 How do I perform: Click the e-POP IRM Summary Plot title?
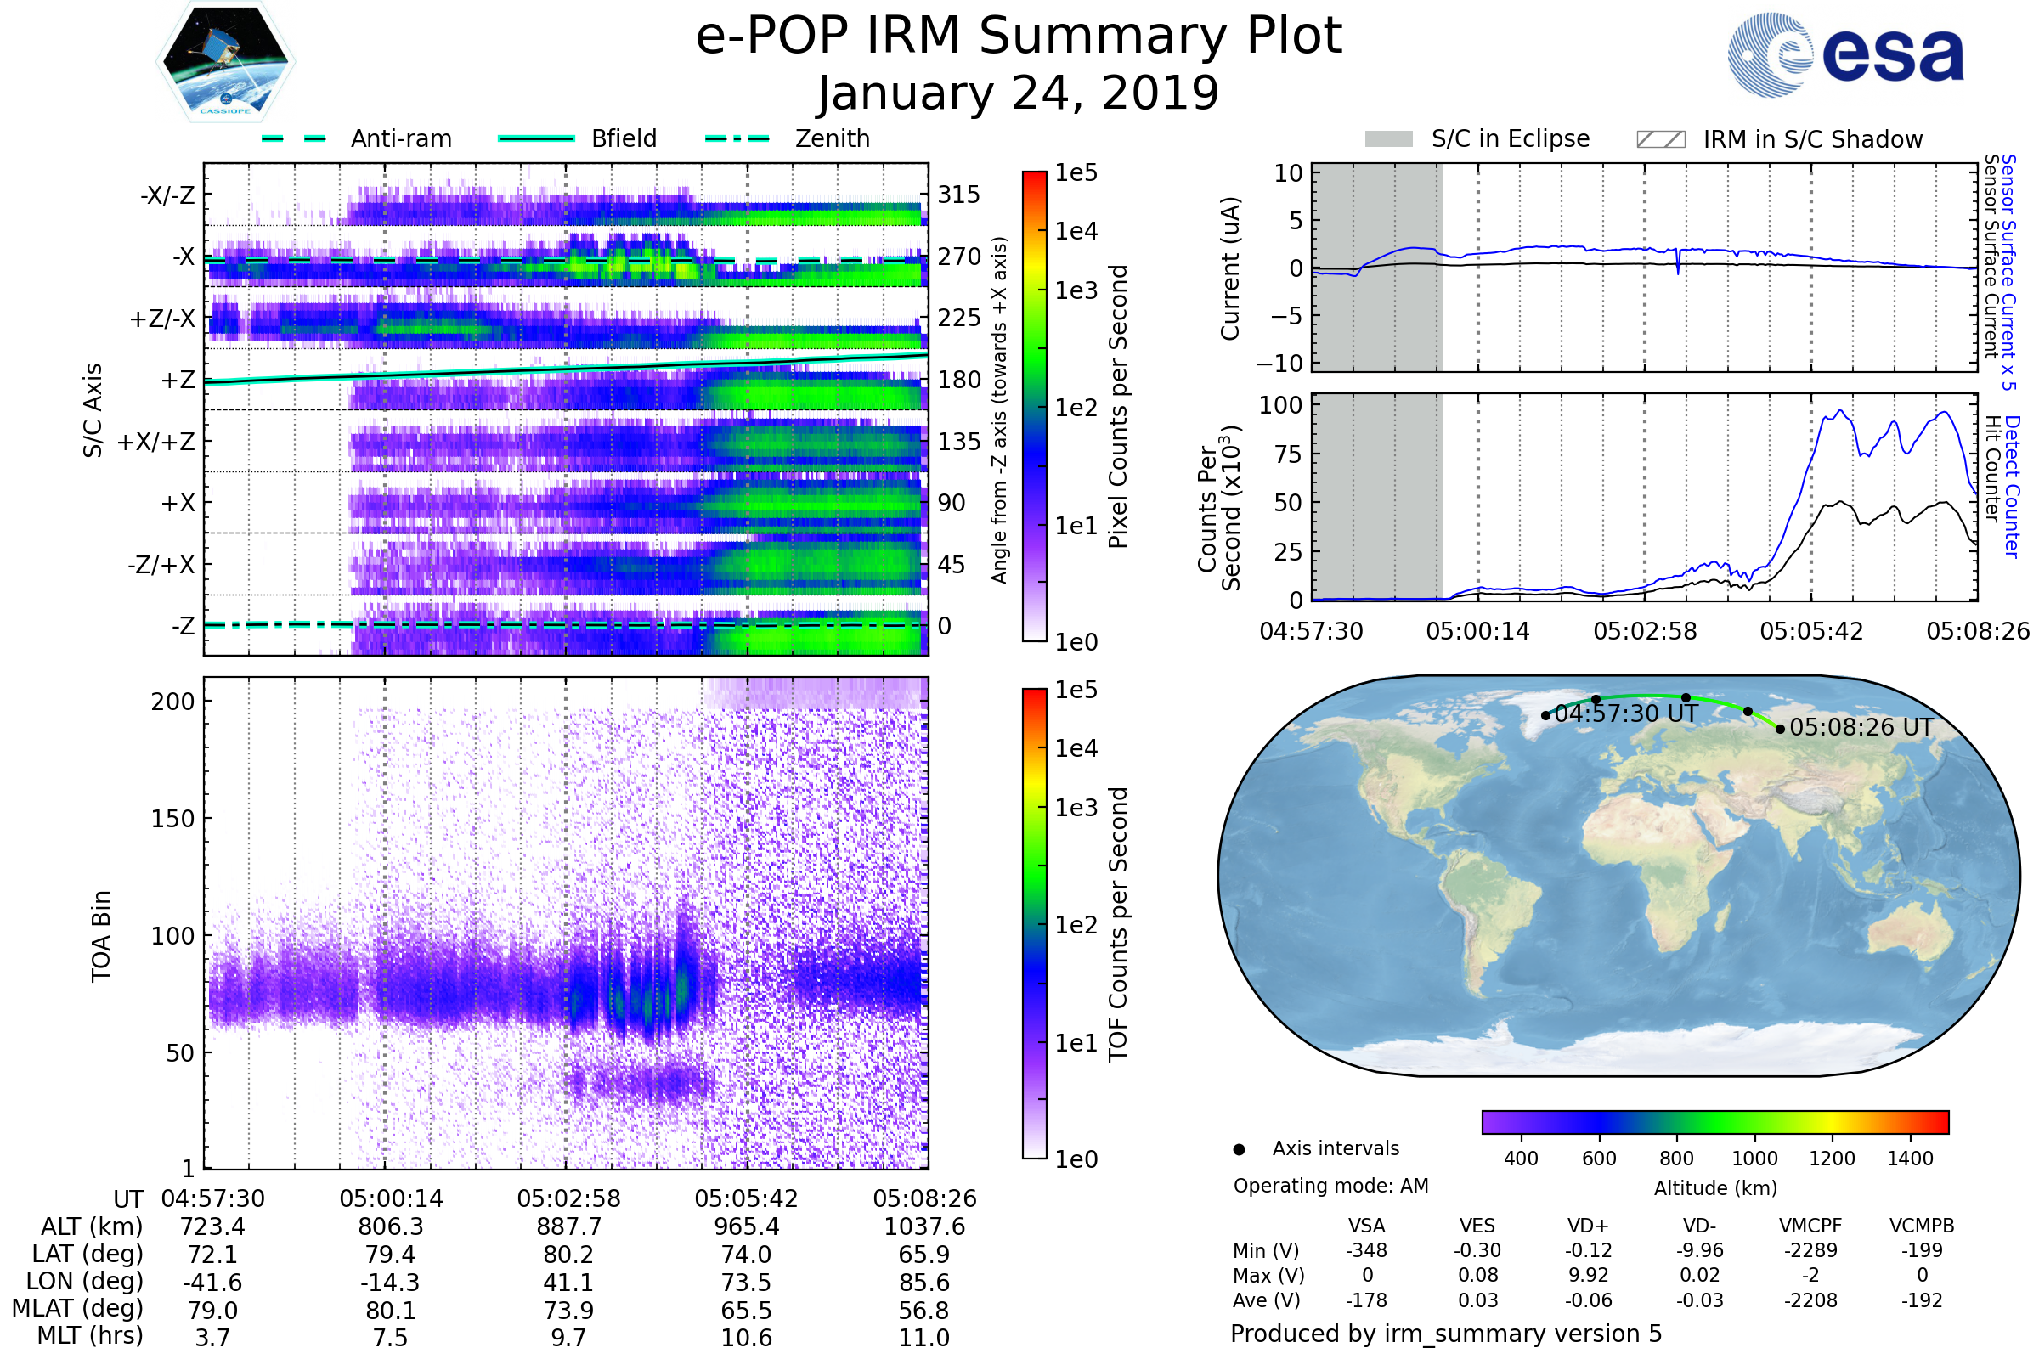pos(1019,37)
